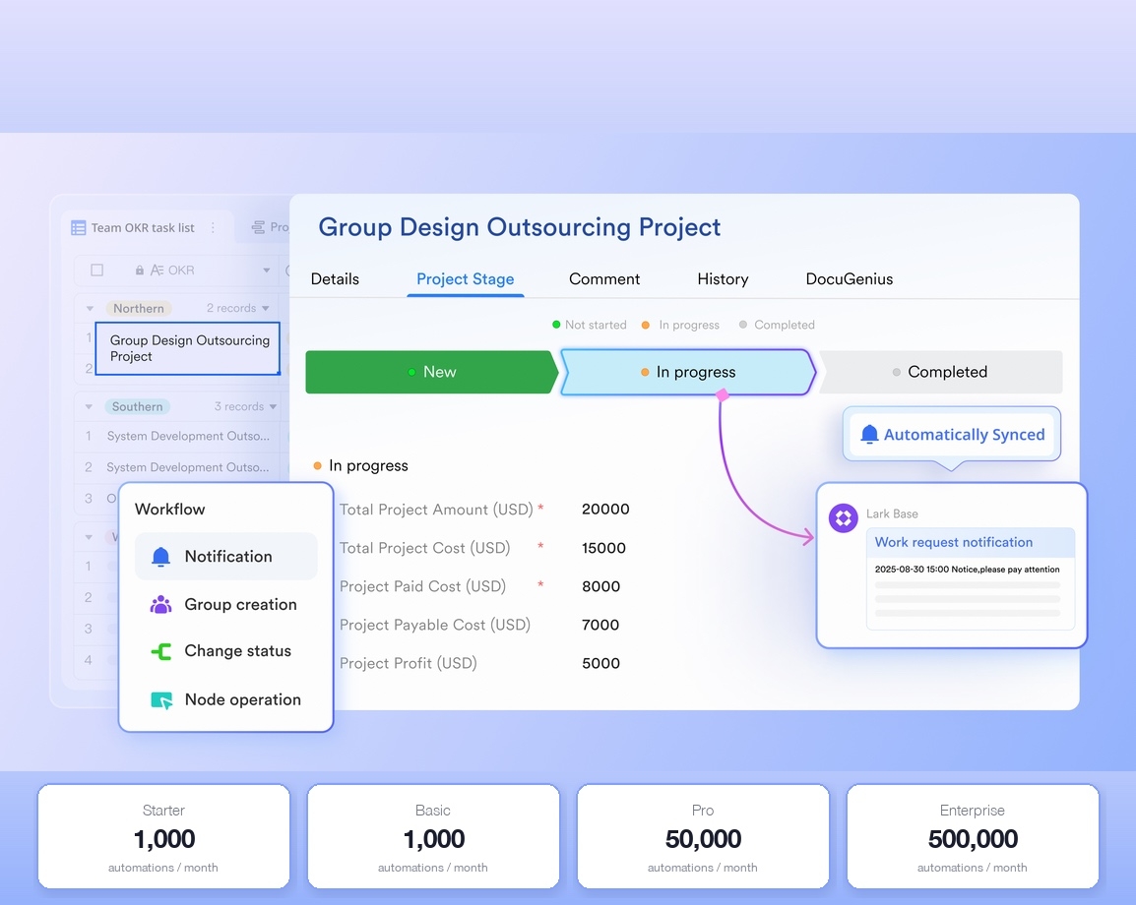The height and width of the screenshot is (905, 1136).
Task: Click the Group creation people icon
Action: (160, 605)
